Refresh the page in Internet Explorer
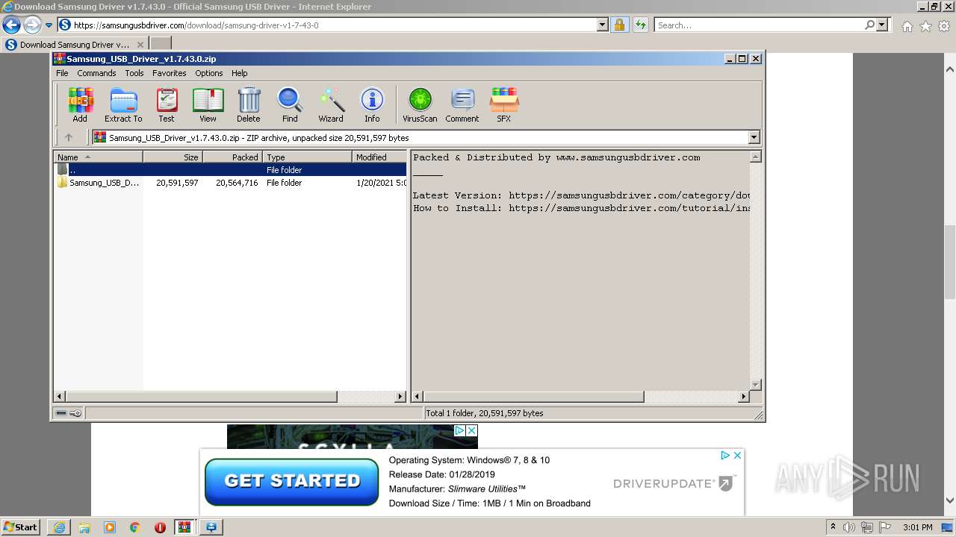This screenshot has width=956, height=537. [x=641, y=25]
